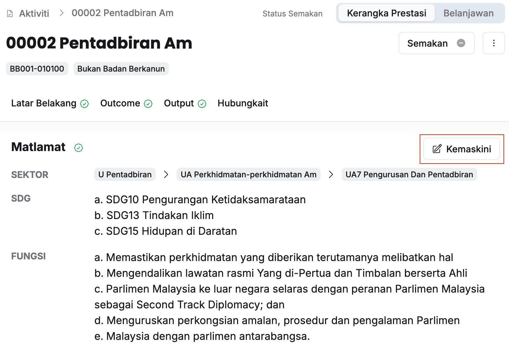
Task: Click the UA7 Pengurusan Dan Pentadbiran tag
Action: click(409, 174)
